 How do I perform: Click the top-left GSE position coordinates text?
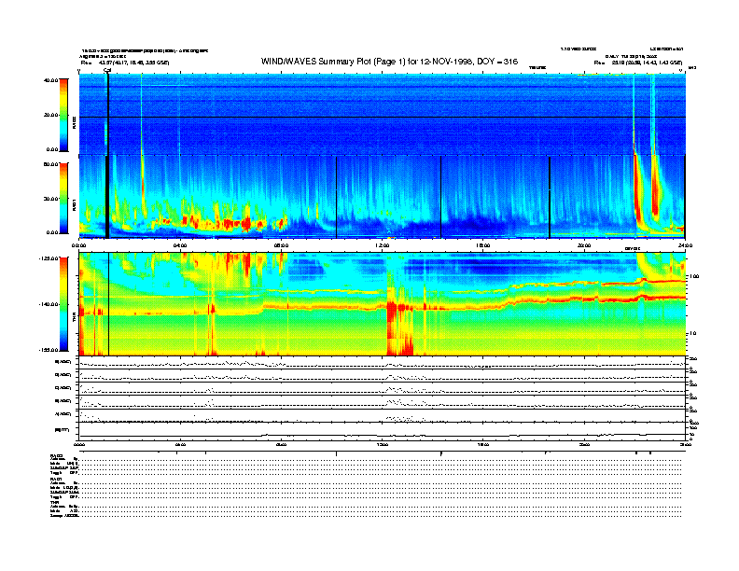tap(125, 63)
